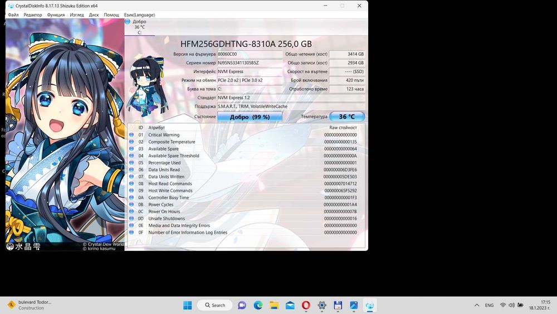Click the taskbar Search box
Viewport: 557px width, 314px height.
coord(215,305)
